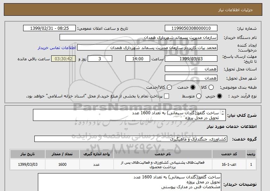Click the description box scroll stepper arrows
The height and width of the screenshot is (191, 270).
(223, 113)
